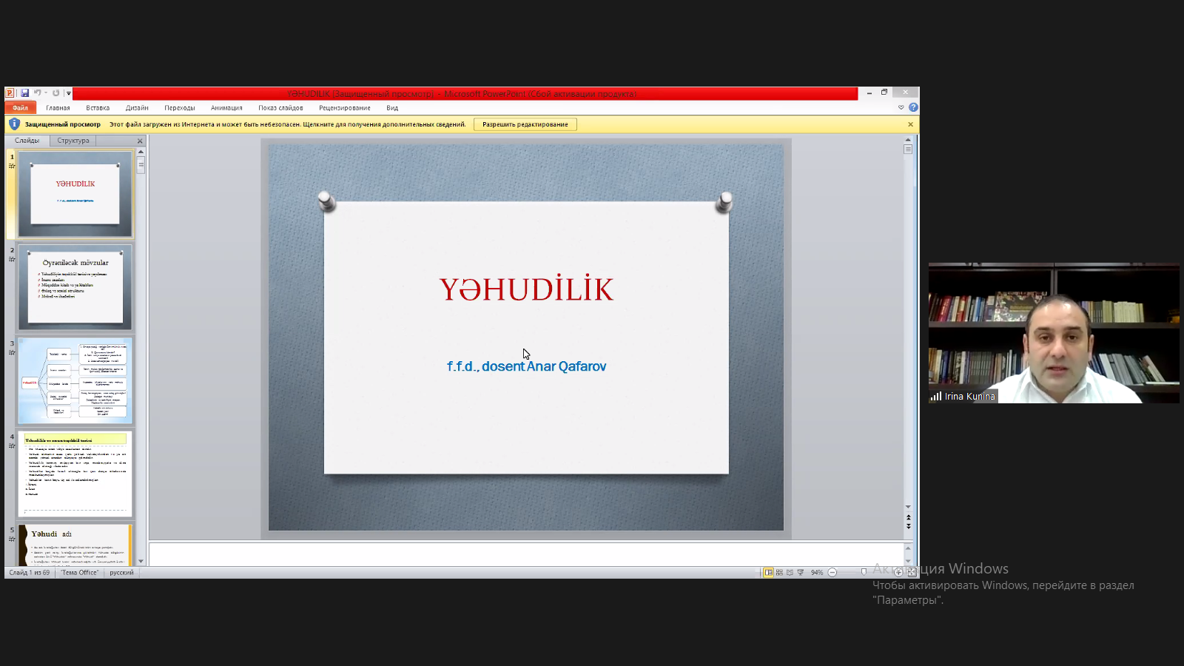Click Разрешить редактирование button
Viewport: 1184px width, 666px height.
click(x=525, y=124)
